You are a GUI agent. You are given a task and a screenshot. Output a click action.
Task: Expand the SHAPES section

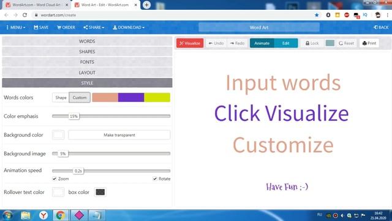(87, 52)
